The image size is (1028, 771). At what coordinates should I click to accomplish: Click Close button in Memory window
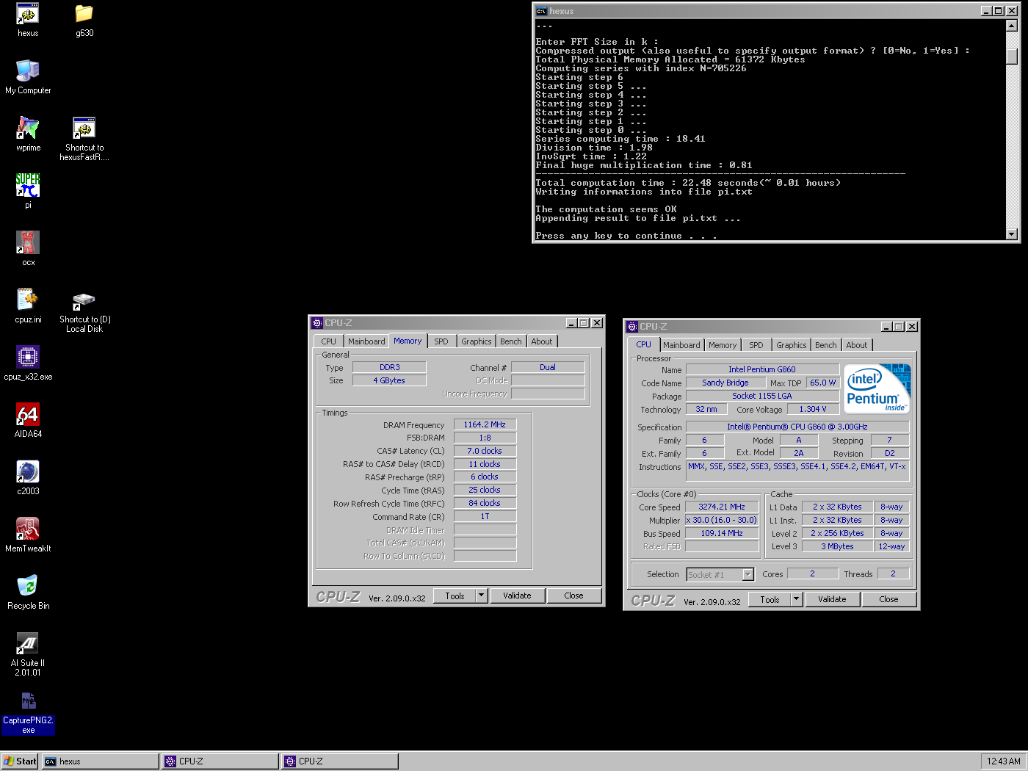coord(574,596)
